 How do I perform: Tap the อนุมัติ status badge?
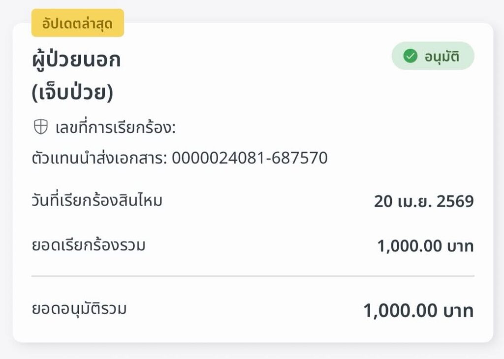[x=433, y=56]
